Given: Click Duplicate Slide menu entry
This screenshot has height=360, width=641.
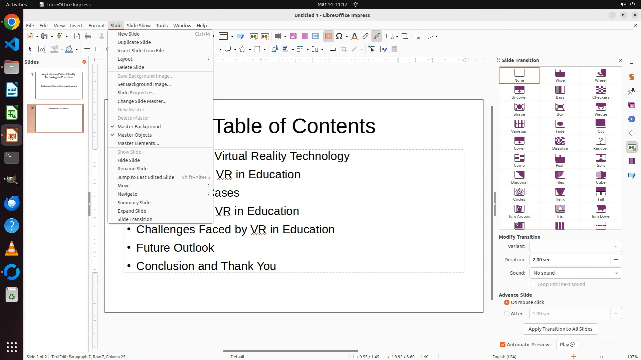Looking at the screenshot, I should tap(134, 42).
